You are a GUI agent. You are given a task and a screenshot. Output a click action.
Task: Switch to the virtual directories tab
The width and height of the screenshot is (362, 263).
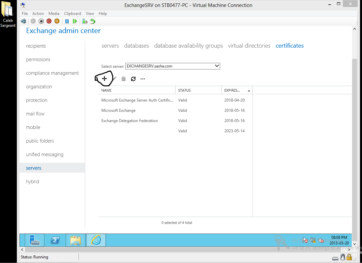pos(249,46)
